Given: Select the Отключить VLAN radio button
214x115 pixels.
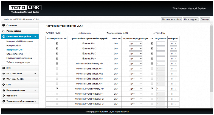Looking at the screenshot, I should 79,33.
